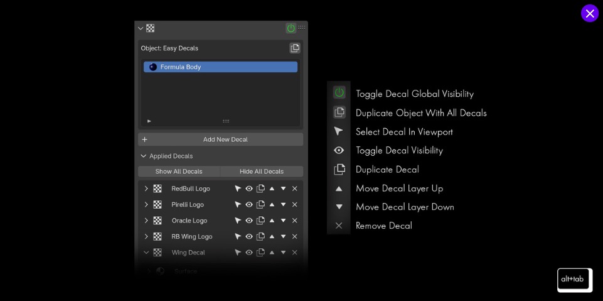Hide the Oracle Logo decal eye icon
The height and width of the screenshot is (301, 603).
coord(249,221)
